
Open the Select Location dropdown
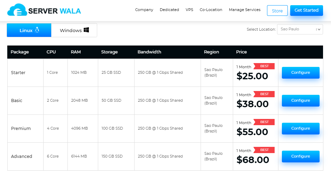pyautogui.click(x=300, y=29)
